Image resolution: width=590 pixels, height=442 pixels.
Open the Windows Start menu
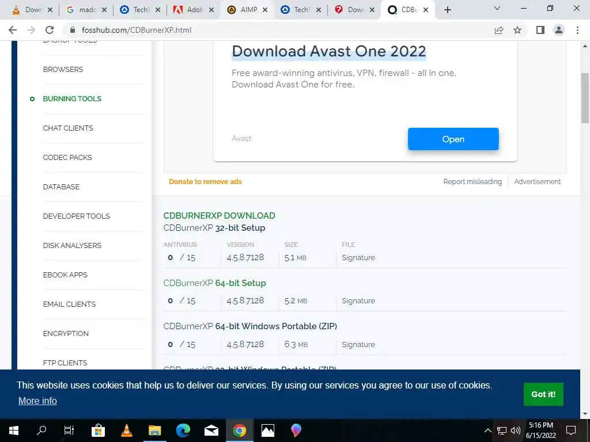click(x=14, y=430)
